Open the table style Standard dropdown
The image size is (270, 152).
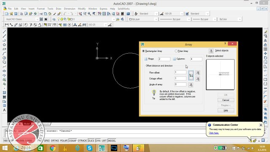(208, 14)
